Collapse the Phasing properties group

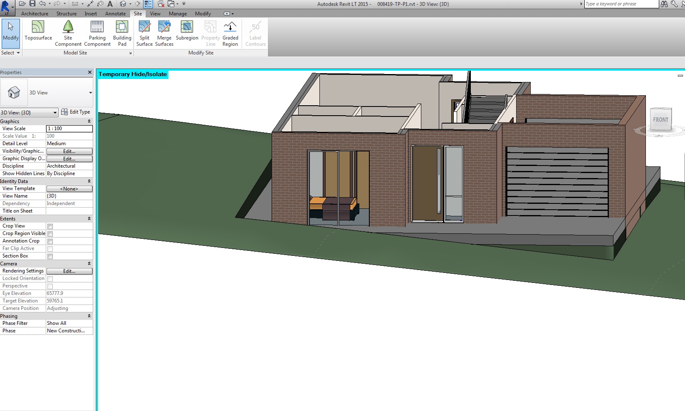89,316
